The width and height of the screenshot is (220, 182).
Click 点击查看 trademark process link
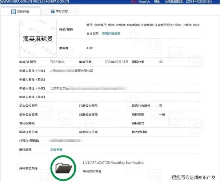pyautogui.click(x=56, y=150)
